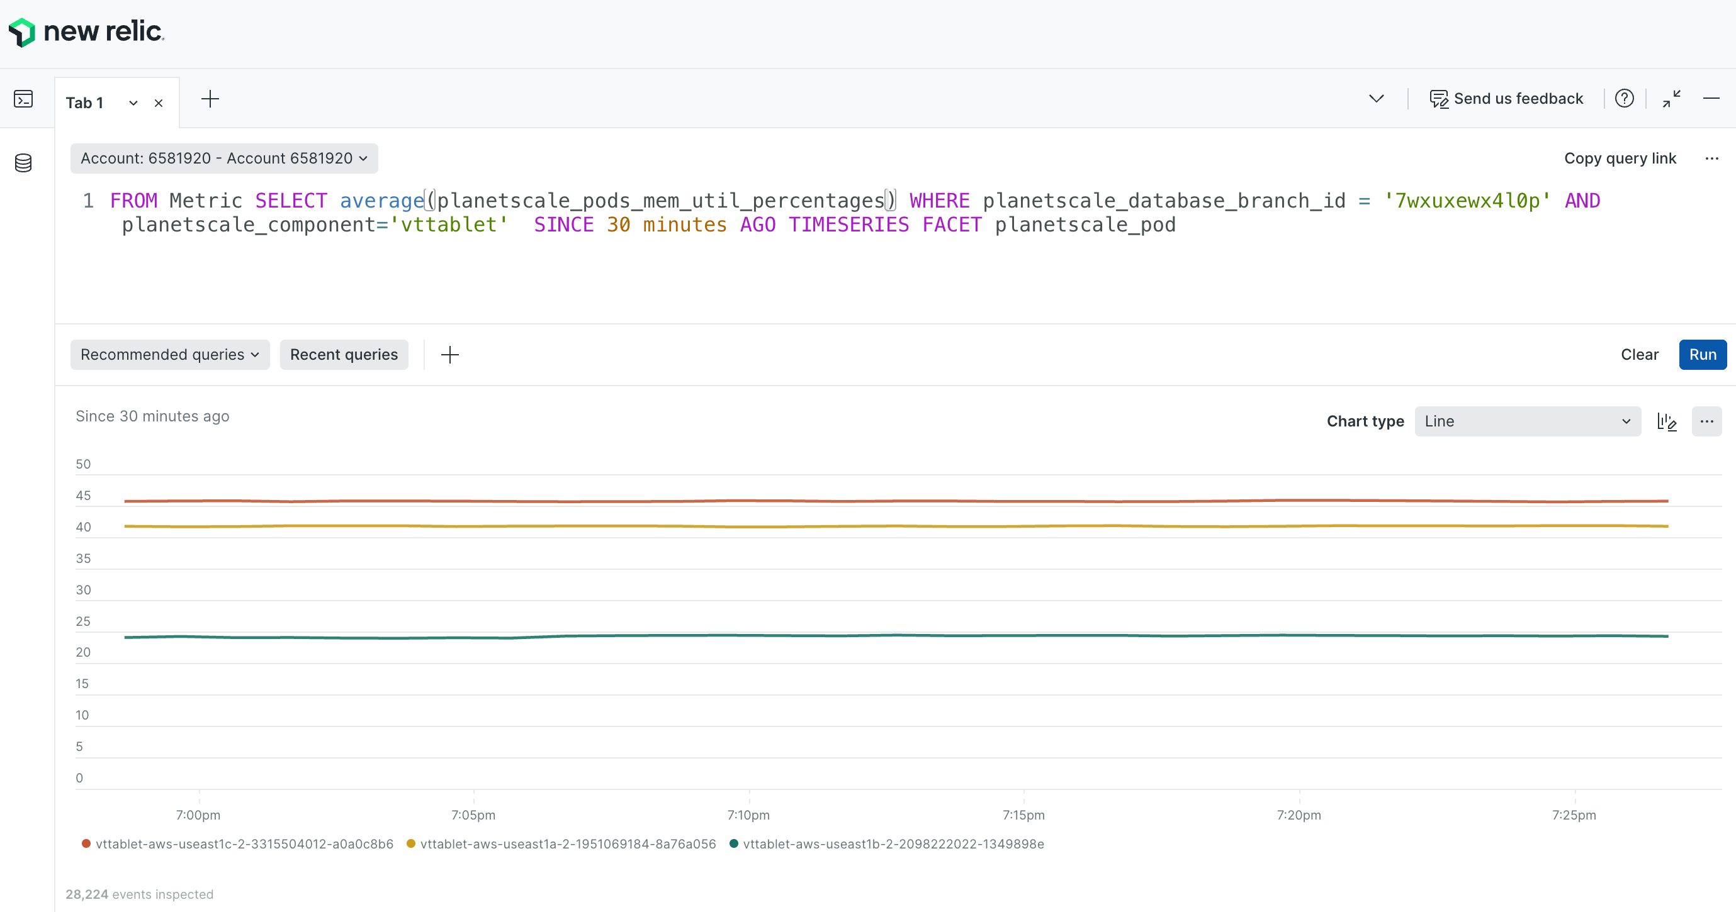Expand the Tab 1 chevron menu
Viewport: 1736px width, 912px height.
click(x=132, y=103)
